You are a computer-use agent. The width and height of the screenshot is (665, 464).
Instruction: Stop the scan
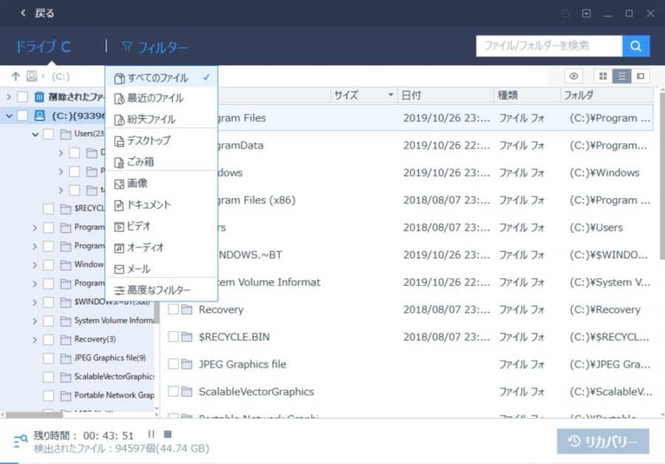coord(168,434)
